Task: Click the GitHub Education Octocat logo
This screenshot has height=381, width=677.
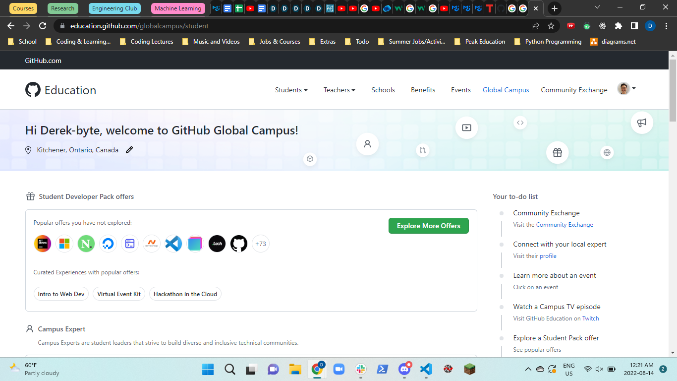Action: (x=33, y=90)
